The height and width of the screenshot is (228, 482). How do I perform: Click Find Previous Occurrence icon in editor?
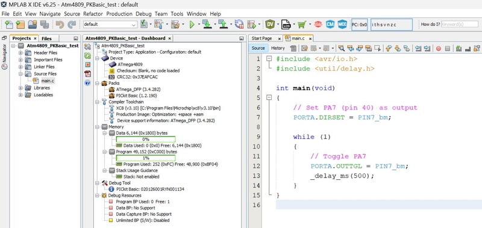click(x=350, y=48)
